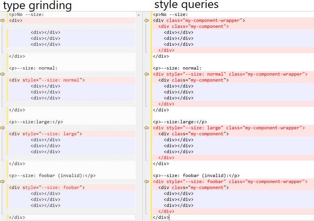
Task: Click '<div class="my-component-wrapper">' line without style
Action: coord(199,20)
